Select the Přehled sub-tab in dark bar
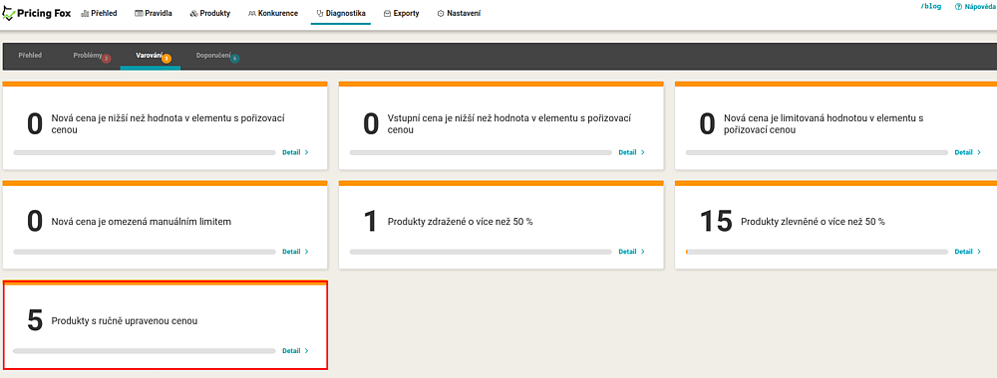This screenshot has width=997, height=378. [31, 56]
